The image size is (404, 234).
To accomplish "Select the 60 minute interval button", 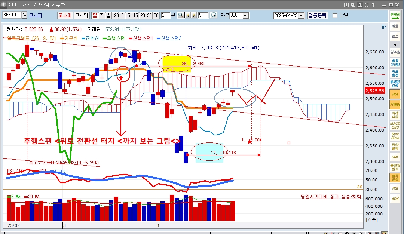I will (x=156, y=15).
